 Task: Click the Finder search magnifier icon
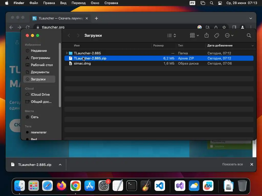coord(249,35)
